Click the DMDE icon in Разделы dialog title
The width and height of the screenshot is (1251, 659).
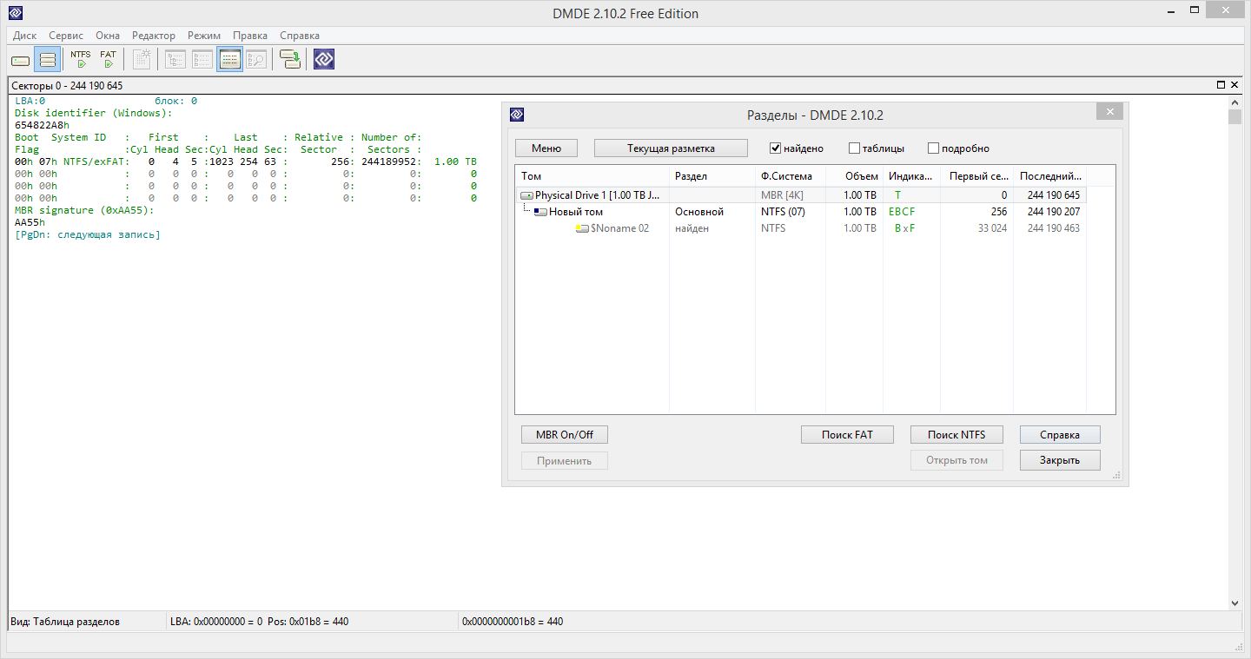(x=516, y=115)
